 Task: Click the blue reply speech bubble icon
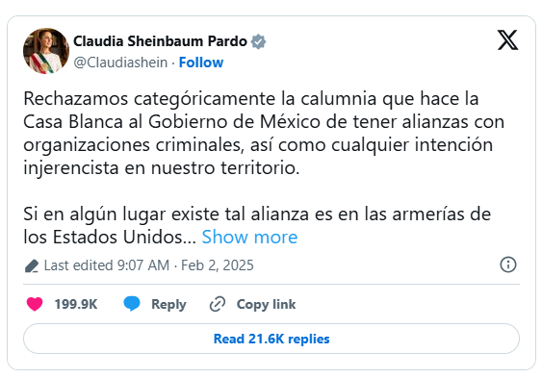[x=132, y=304]
